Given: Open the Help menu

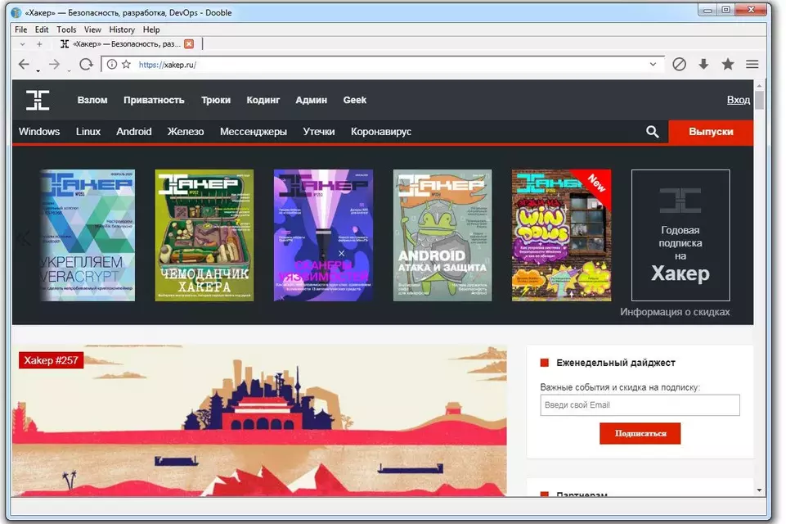Looking at the screenshot, I should click(150, 29).
